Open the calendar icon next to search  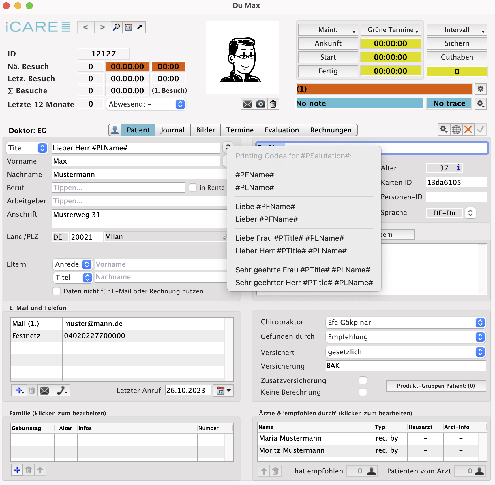(128, 27)
